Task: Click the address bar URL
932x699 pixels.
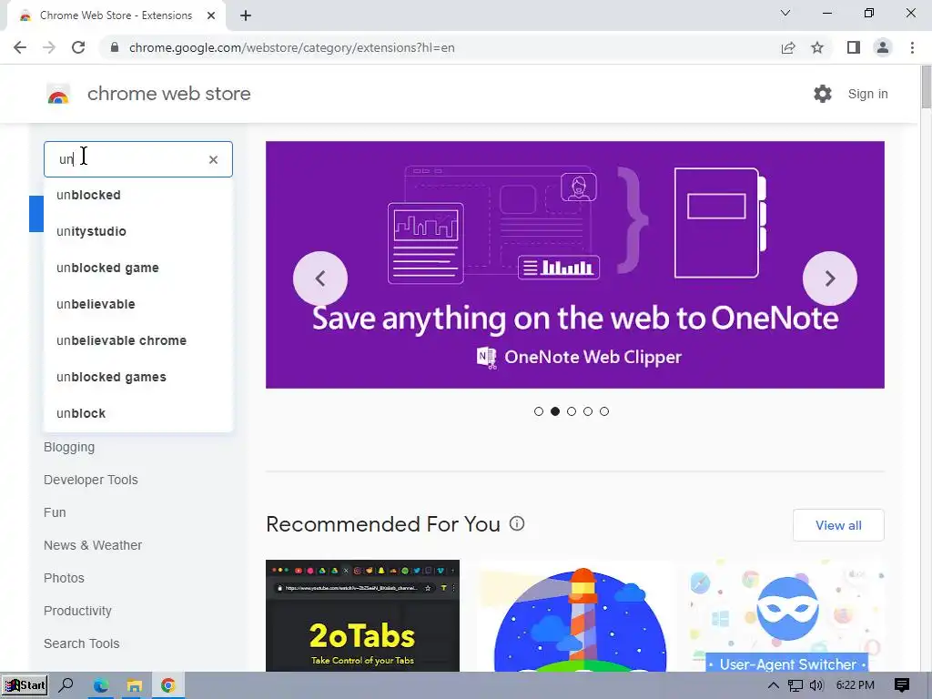Action: pos(292,47)
